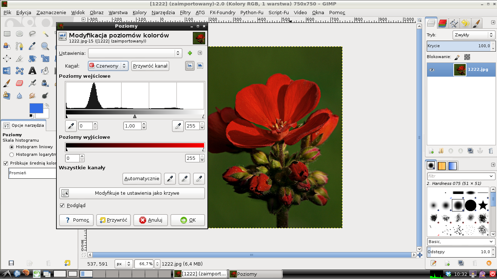
Task: Open the Filtry menu
Action: pos(185,12)
